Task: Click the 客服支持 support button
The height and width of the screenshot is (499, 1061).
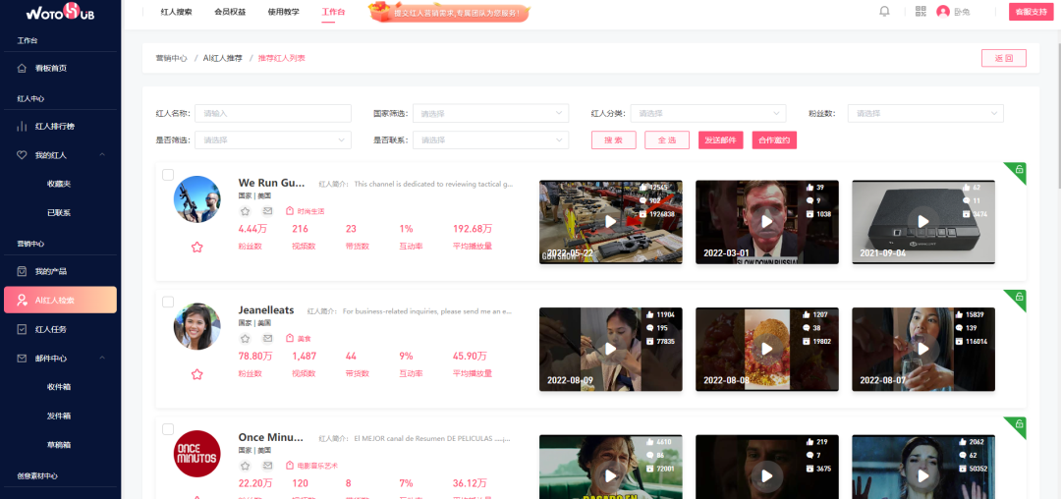Action: 1032,12
